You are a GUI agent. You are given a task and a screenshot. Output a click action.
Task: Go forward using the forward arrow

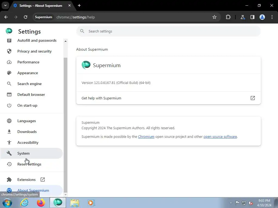tap(16, 17)
